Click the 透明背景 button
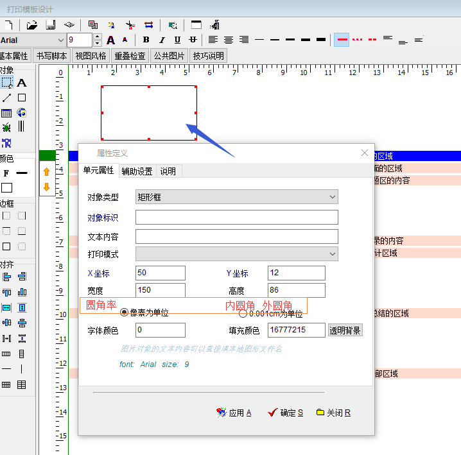 coord(345,331)
